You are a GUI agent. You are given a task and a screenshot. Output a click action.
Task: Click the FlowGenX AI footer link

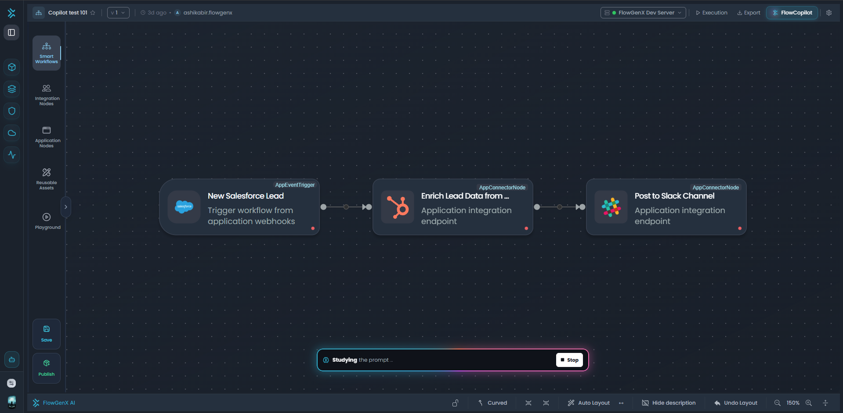(x=54, y=403)
